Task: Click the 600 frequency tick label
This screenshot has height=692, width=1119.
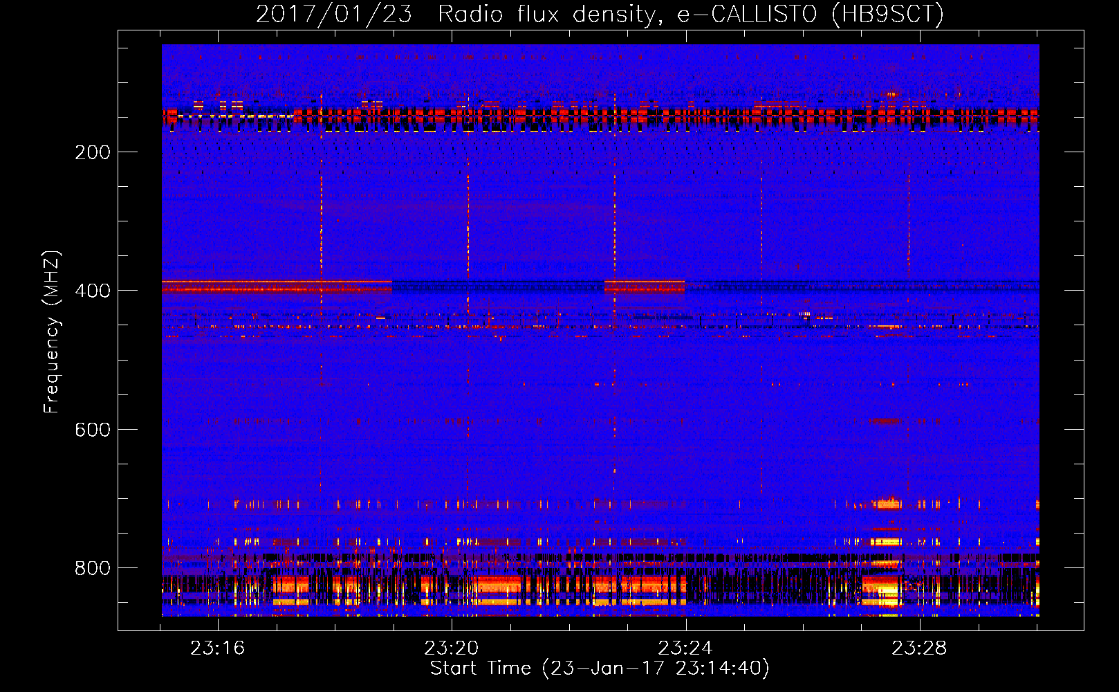Action: (x=93, y=430)
